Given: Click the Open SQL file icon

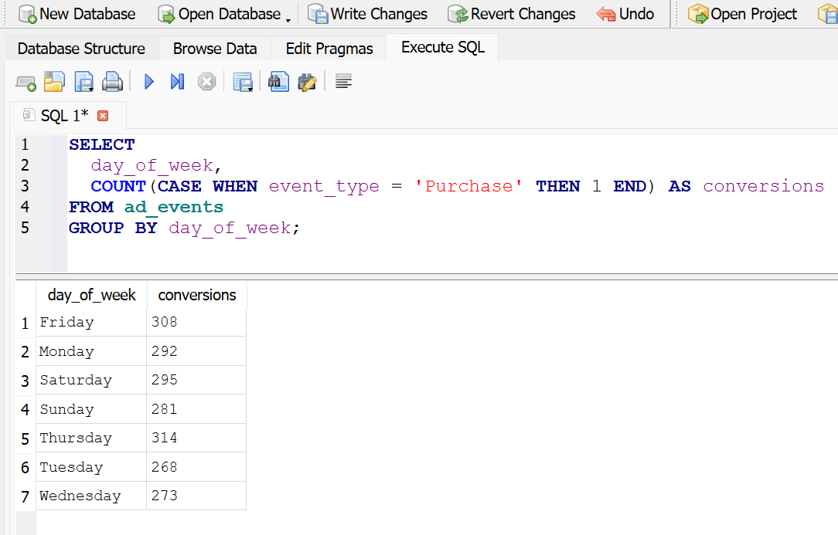Looking at the screenshot, I should point(53,82).
